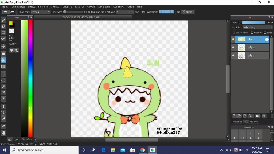Select the Magic Wand tool

(x=3, y=86)
